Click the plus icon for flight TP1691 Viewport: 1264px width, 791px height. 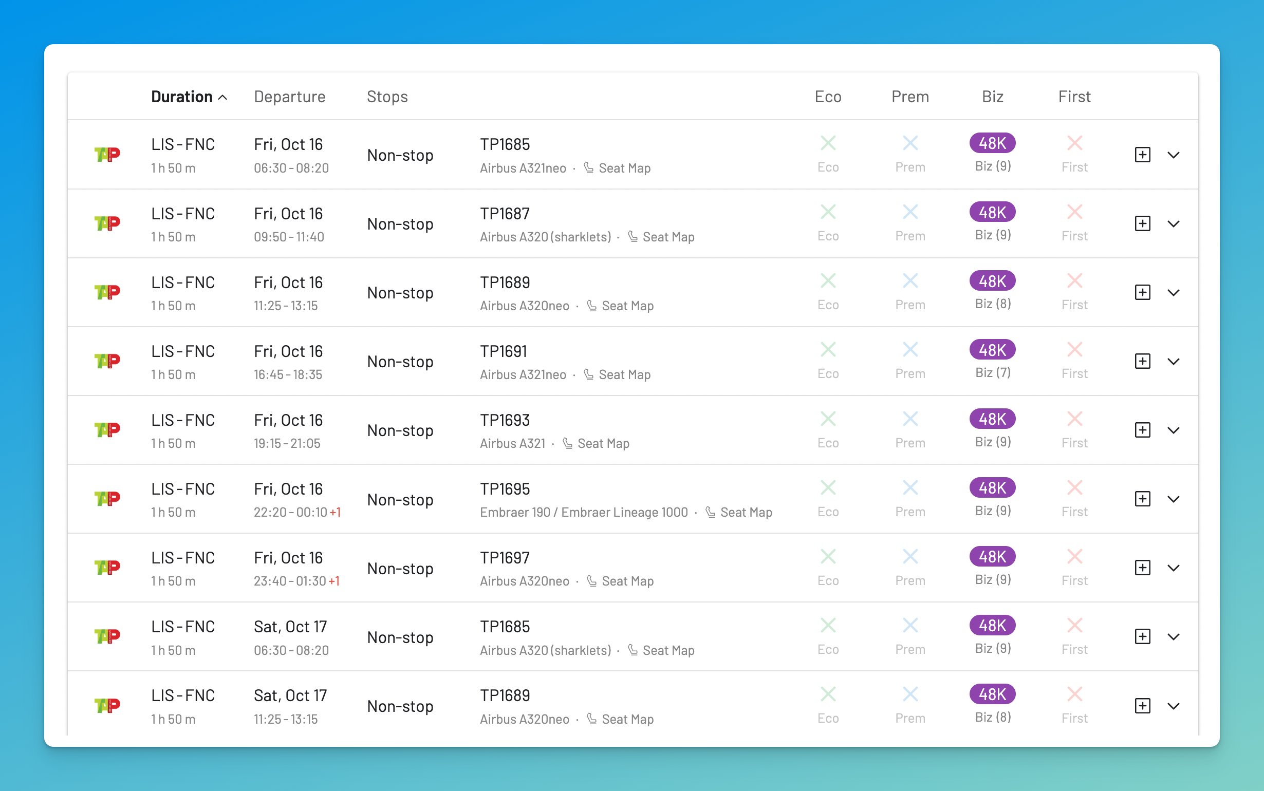(1142, 361)
